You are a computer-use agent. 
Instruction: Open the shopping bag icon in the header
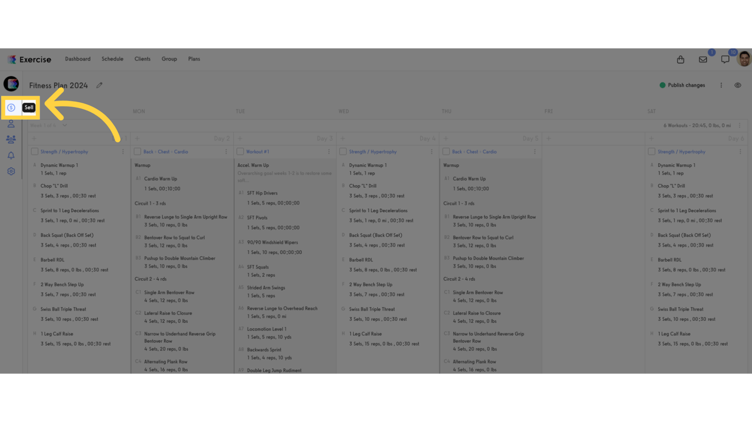(x=680, y=59)
